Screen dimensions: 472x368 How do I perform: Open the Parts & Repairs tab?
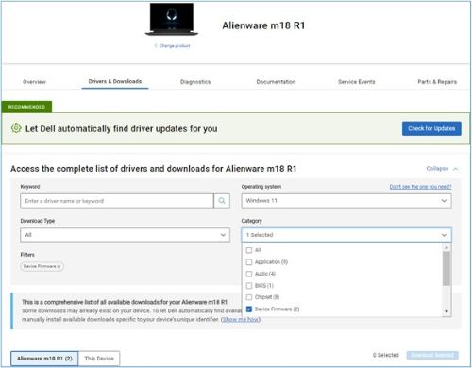[x=437, y=82]
